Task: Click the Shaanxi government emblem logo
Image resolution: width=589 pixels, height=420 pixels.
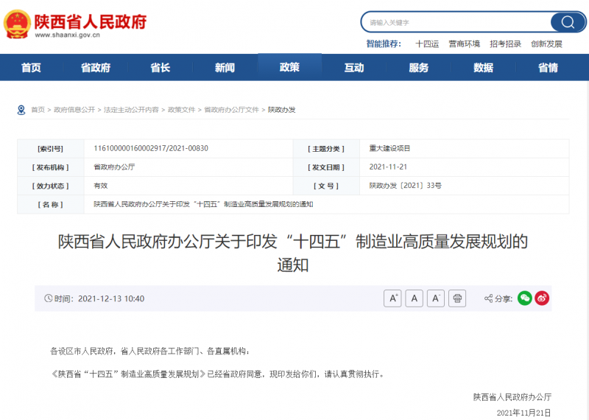Action: point(17,24)
